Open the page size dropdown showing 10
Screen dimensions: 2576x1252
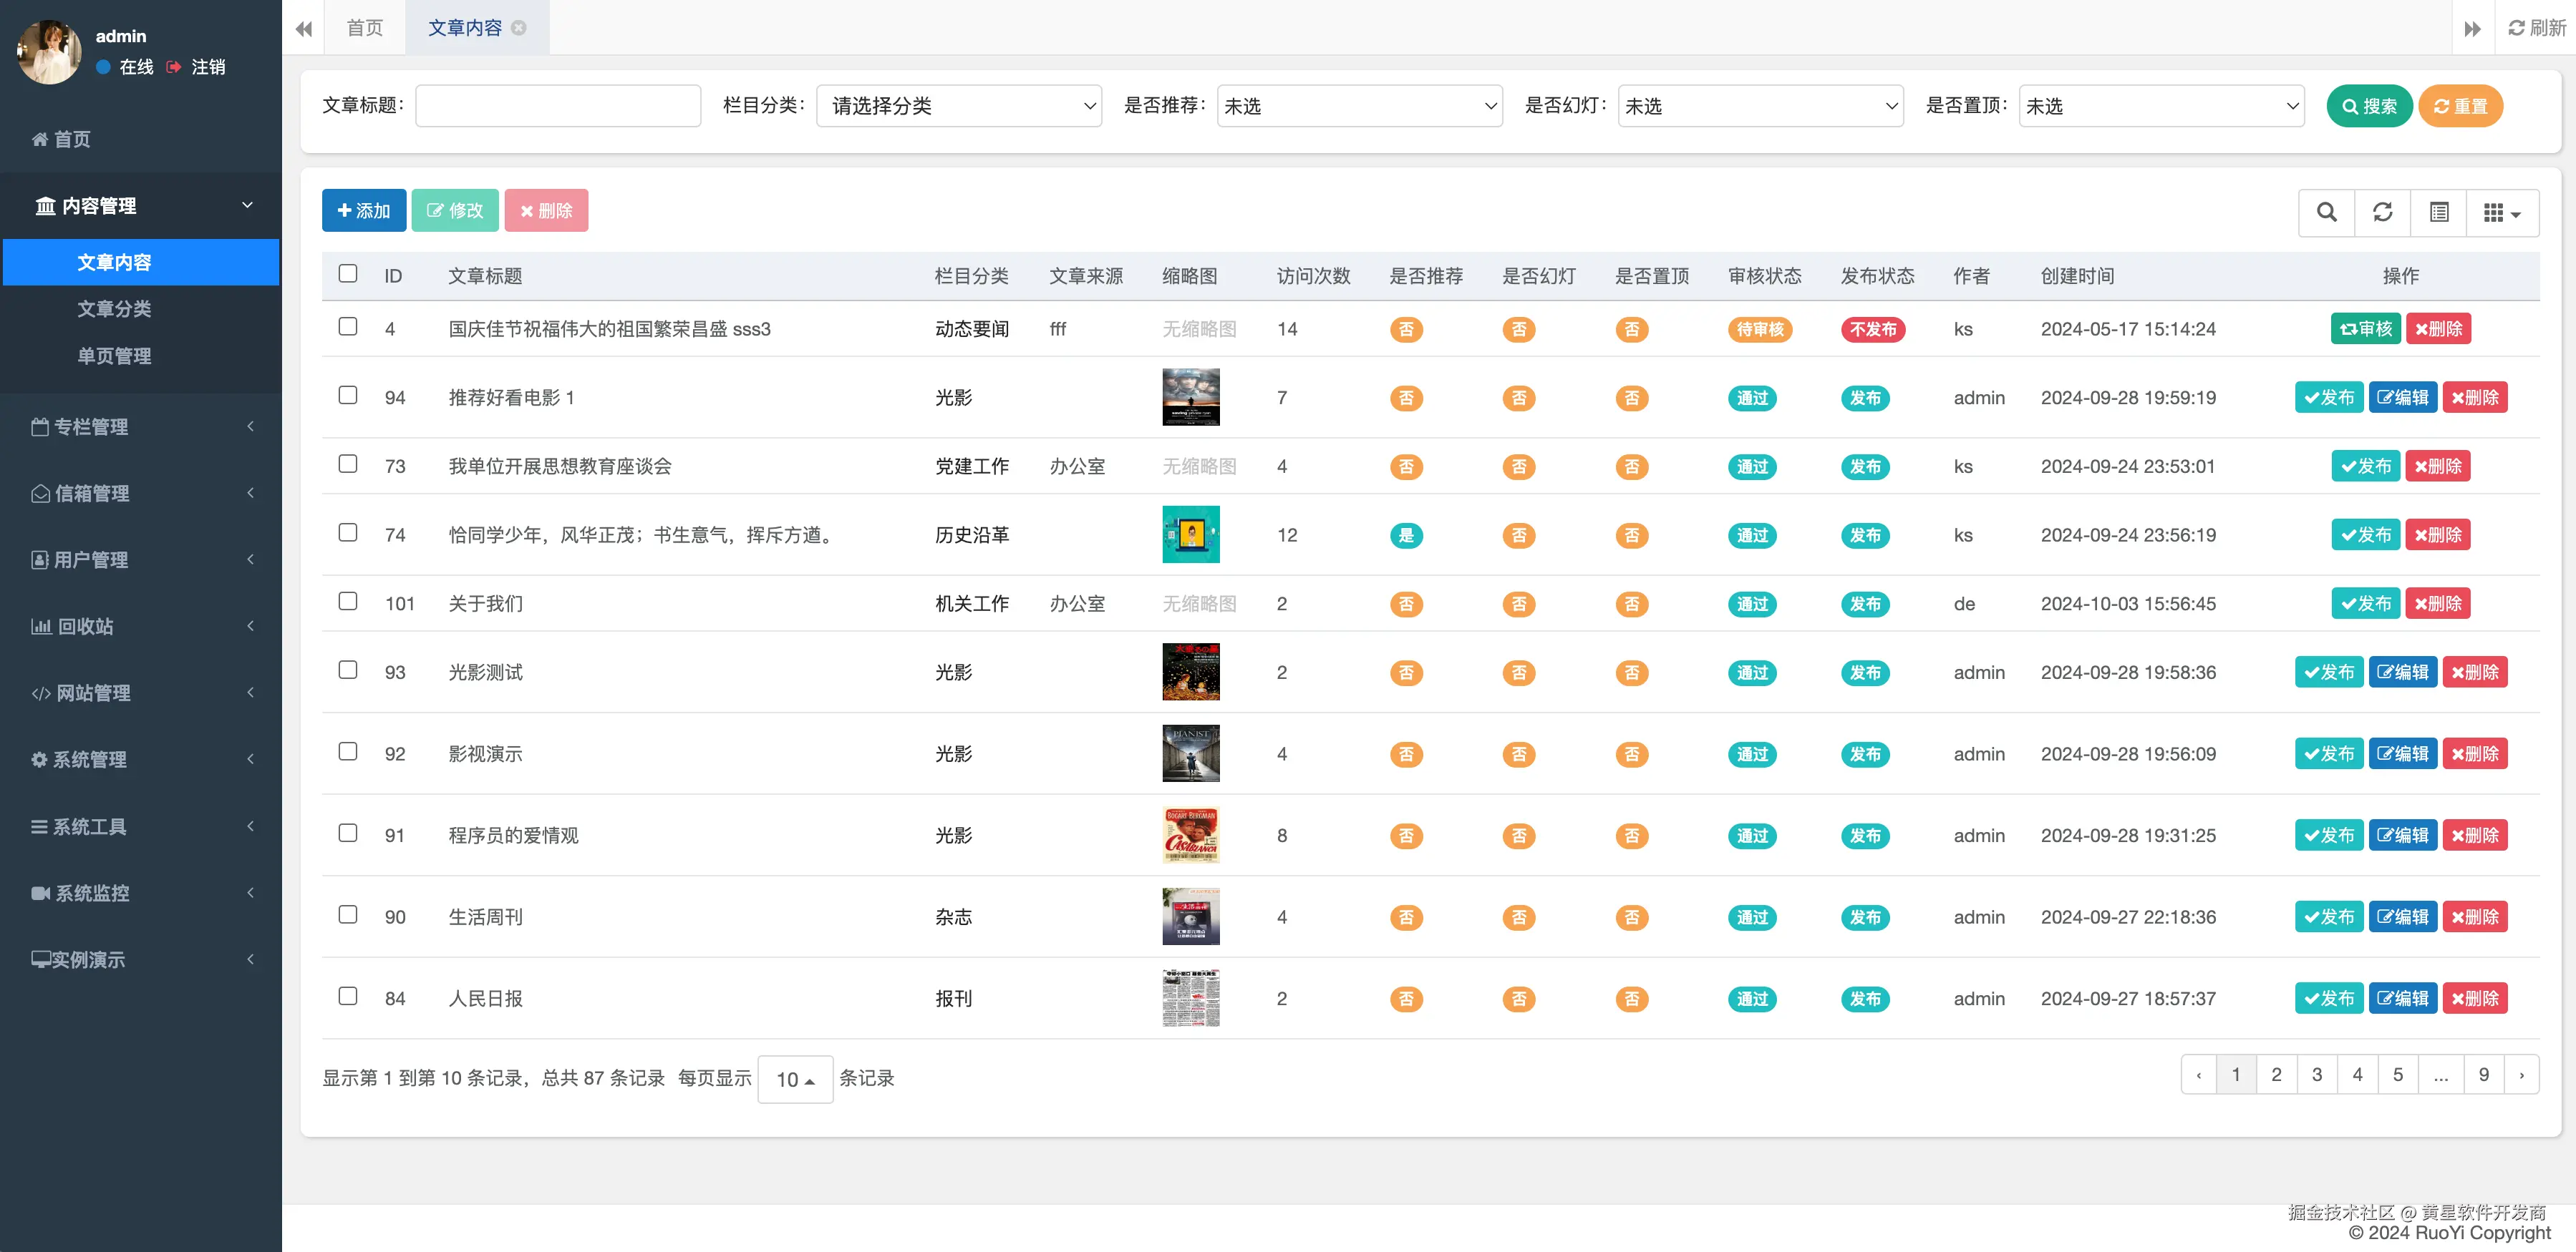(795, 1079)
